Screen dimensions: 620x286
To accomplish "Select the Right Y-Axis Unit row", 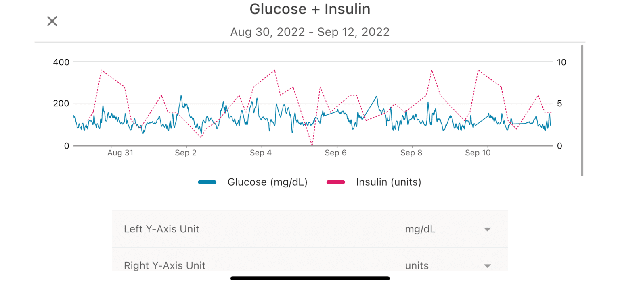I will (164, 265).
